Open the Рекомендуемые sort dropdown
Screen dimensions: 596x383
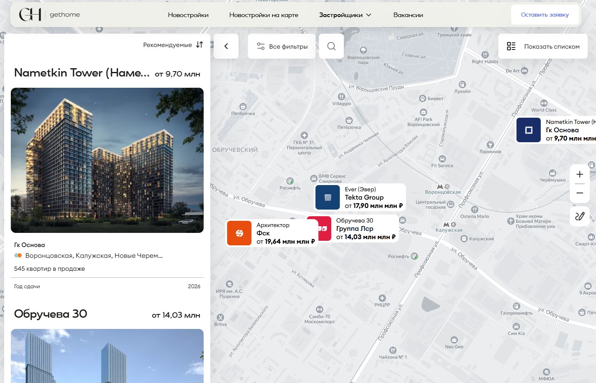point(173,45)
